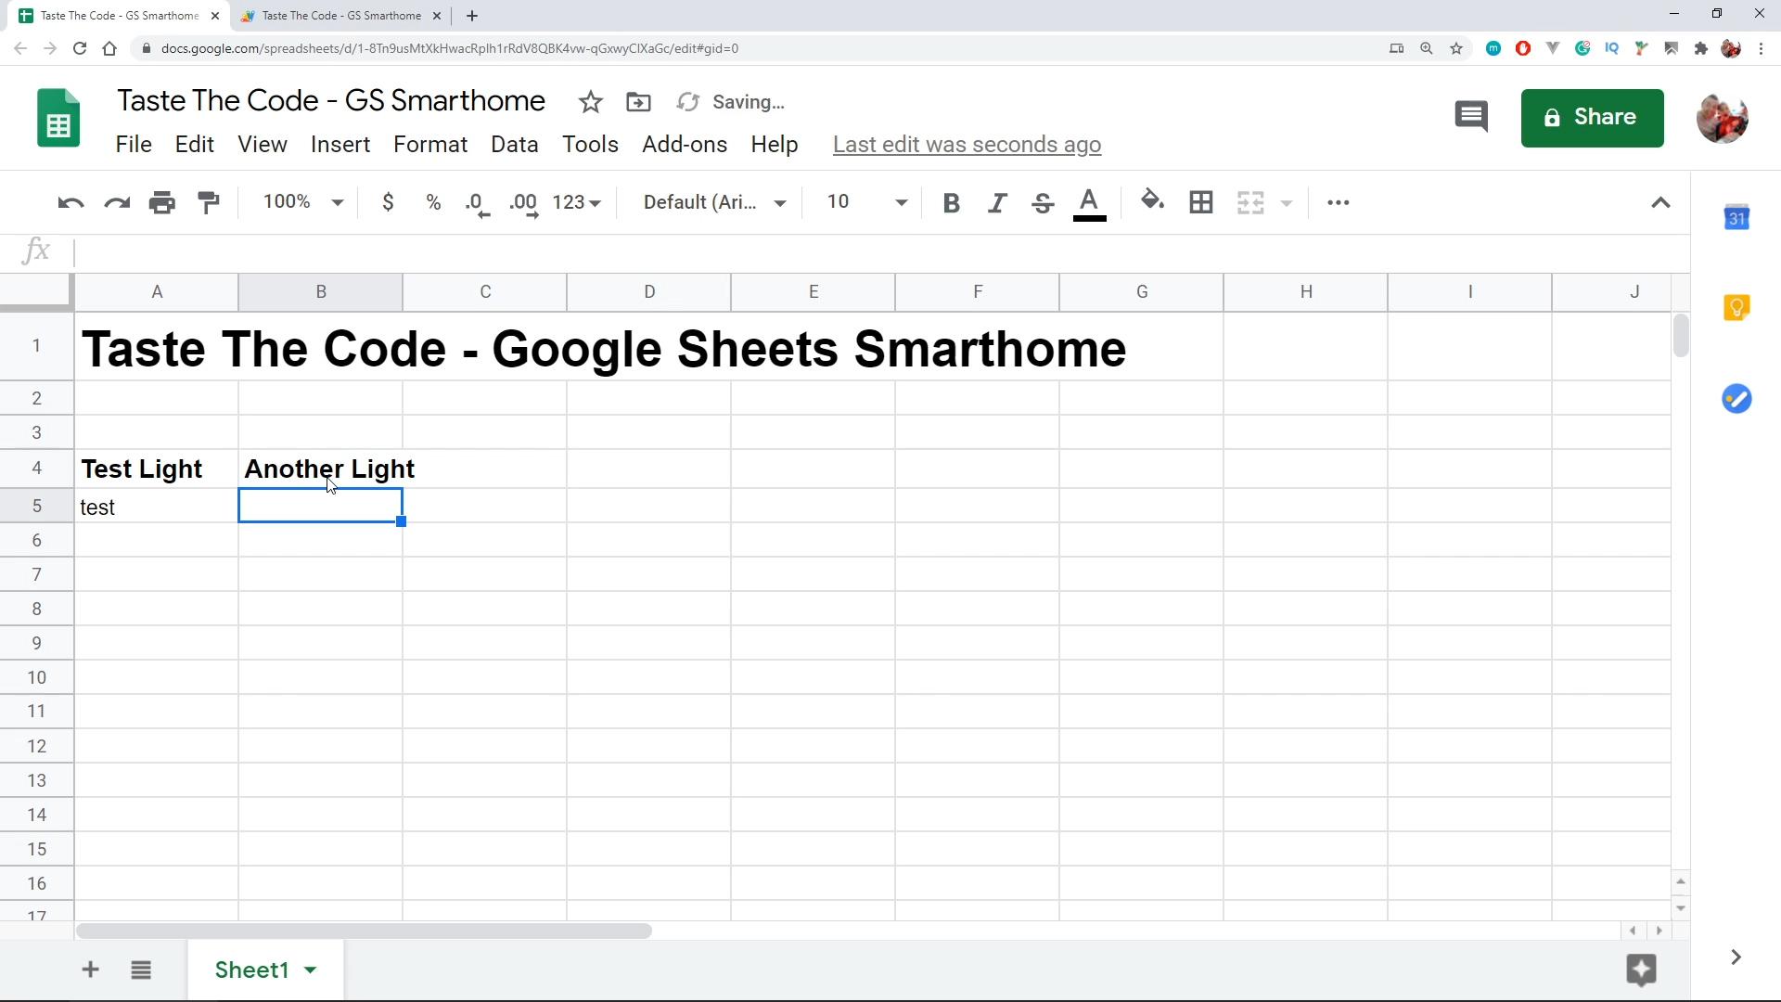
Task: Star the document
Action: [590, 102]
